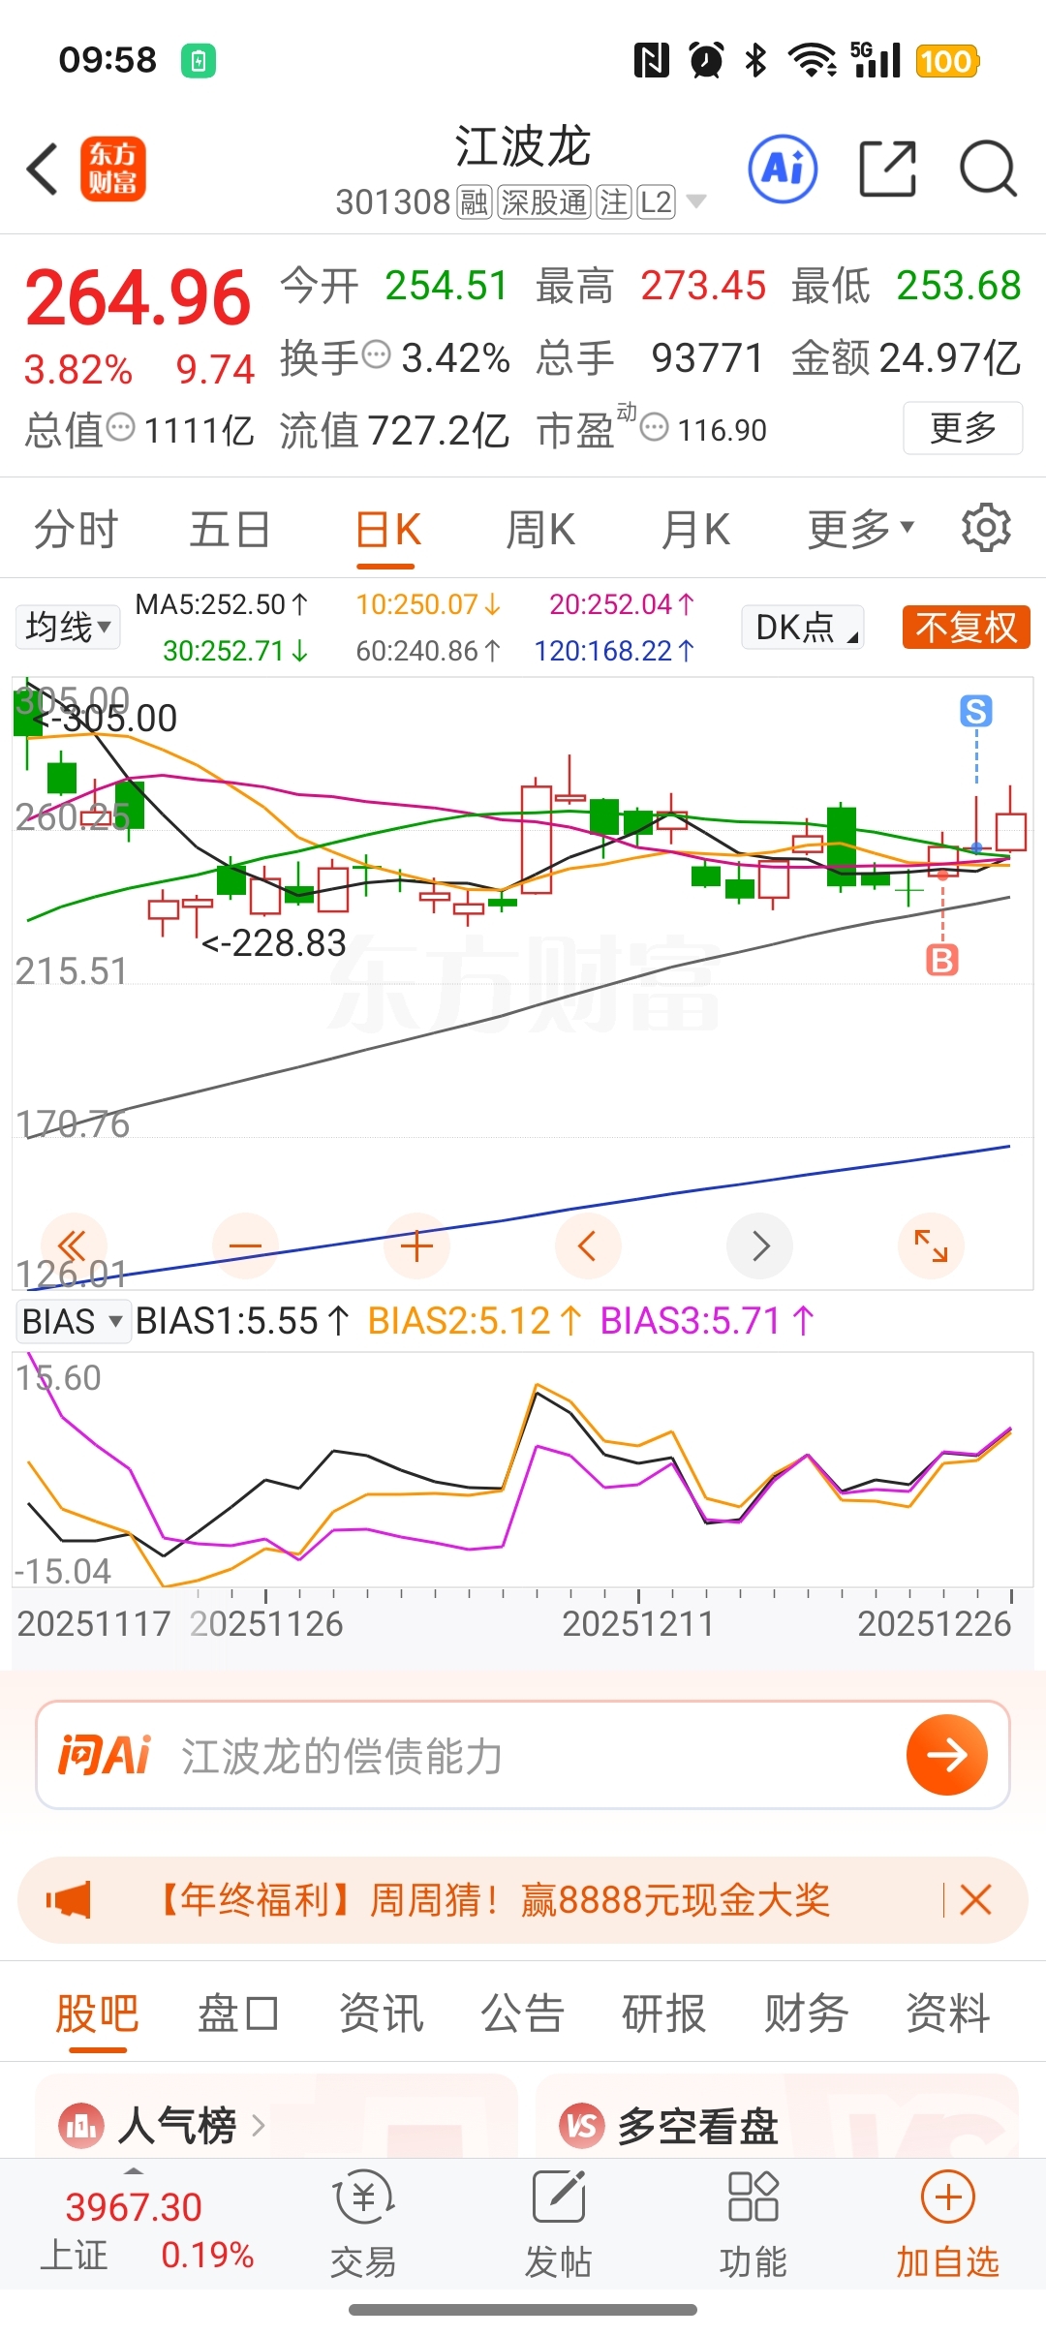Open the Ai assistant icon
The width and height of the screenshot is (1046, 2336).
coord(783,169)
